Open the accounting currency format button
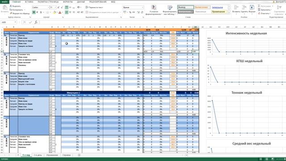Image resolution: width=286 pixels, height=161 pixels. click(x=125, y=12)
